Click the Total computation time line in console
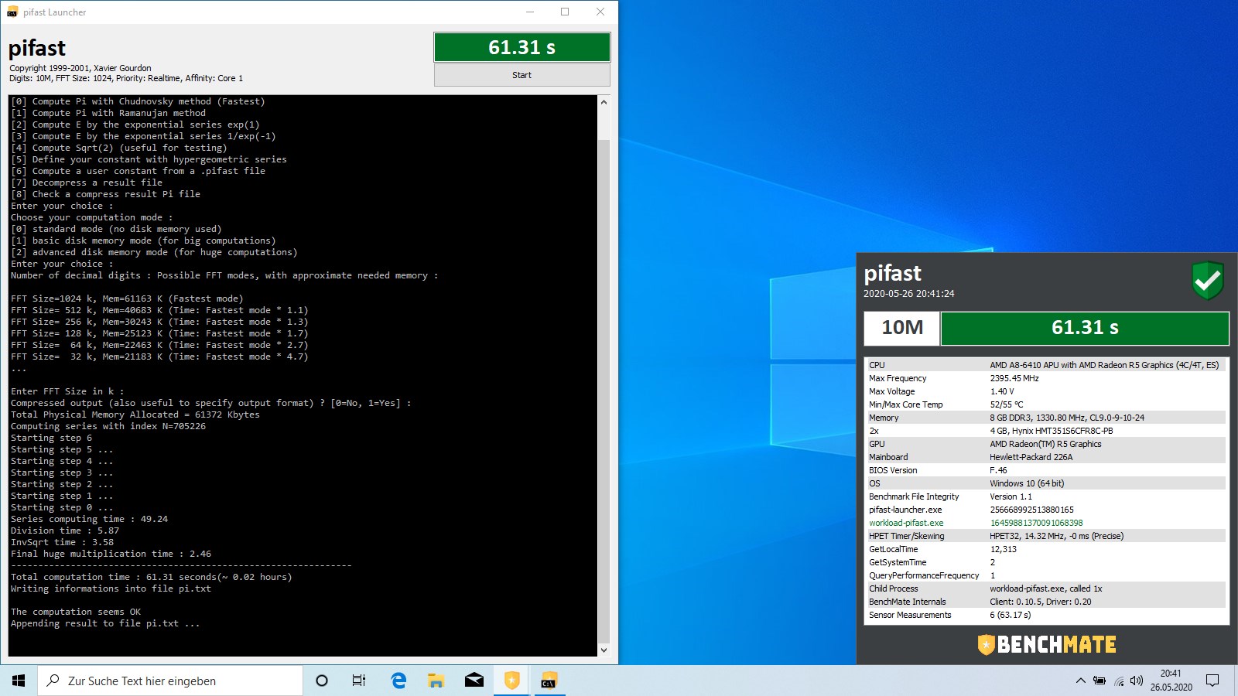Image resolution: width=1238 pixels, height=696 pixels. (x=152, y=577)
